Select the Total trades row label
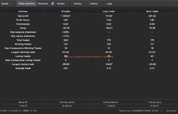Image resolution: width=178 pixels, height=114 pixels. [x=23, y=40]
